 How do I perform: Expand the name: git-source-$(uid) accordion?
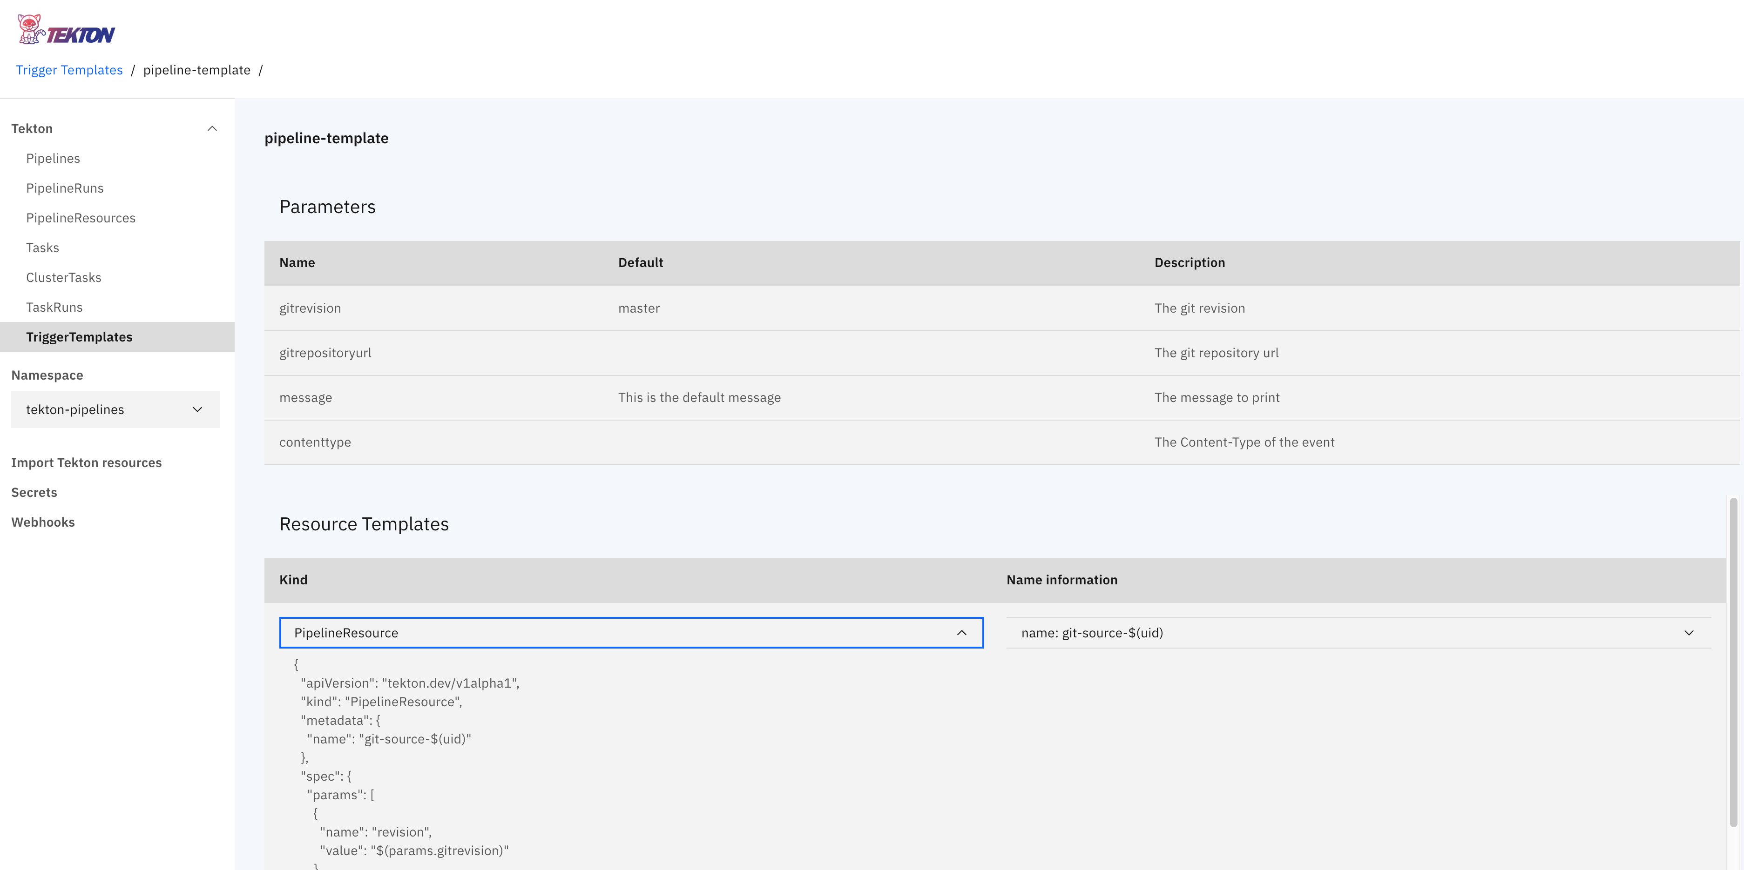point(1358,633)
